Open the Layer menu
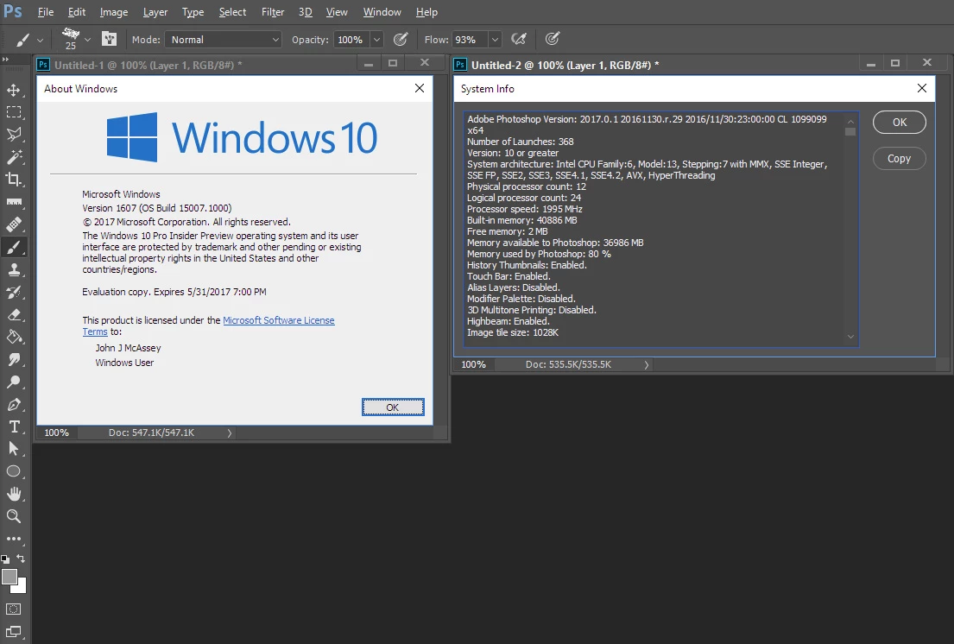Viewport: 954px width, 644px height. pos(155,12)
